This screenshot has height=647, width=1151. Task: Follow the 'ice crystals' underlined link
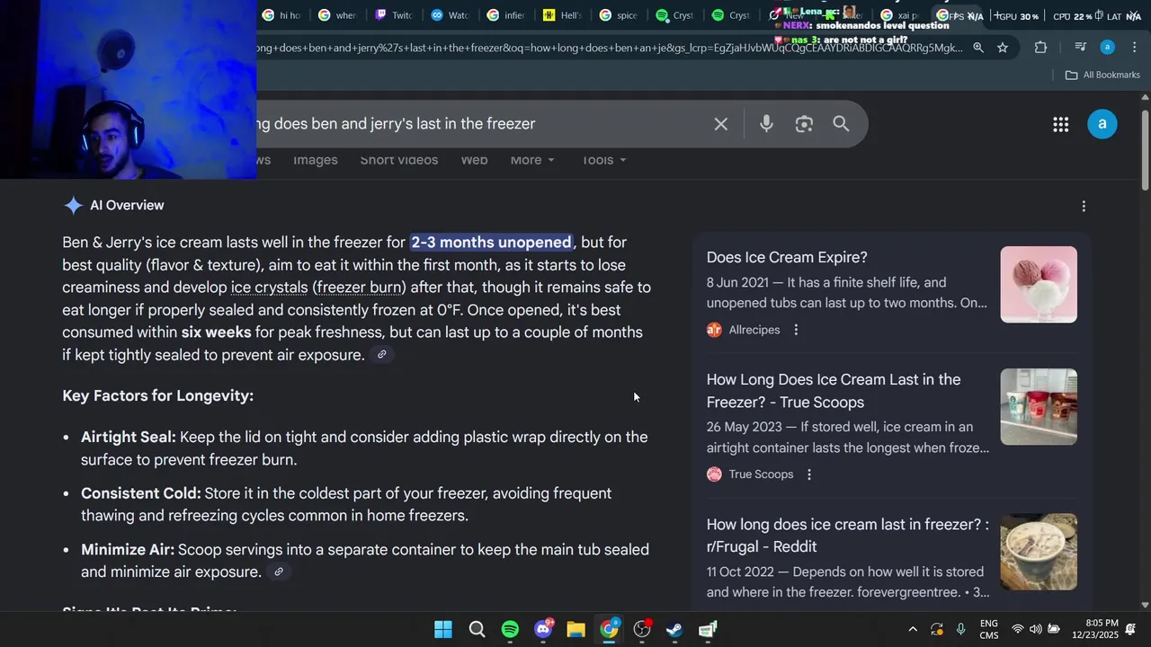pyautogui.click(x=269, y=288)
